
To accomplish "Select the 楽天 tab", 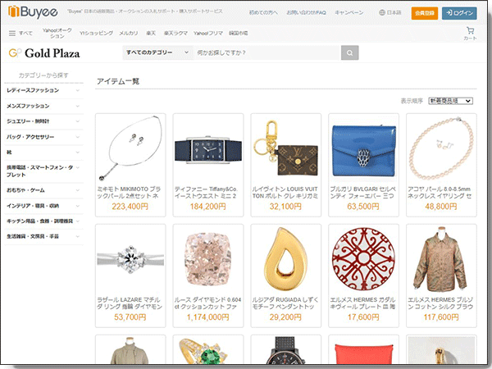I will pos(151,33).
